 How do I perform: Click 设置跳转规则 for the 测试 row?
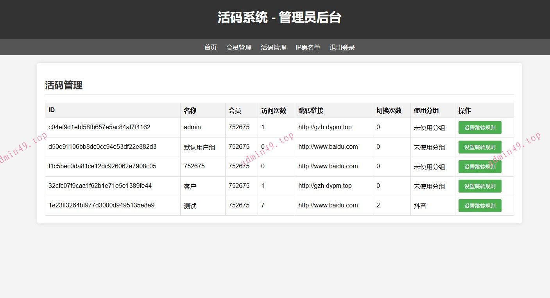click(480, 205)
